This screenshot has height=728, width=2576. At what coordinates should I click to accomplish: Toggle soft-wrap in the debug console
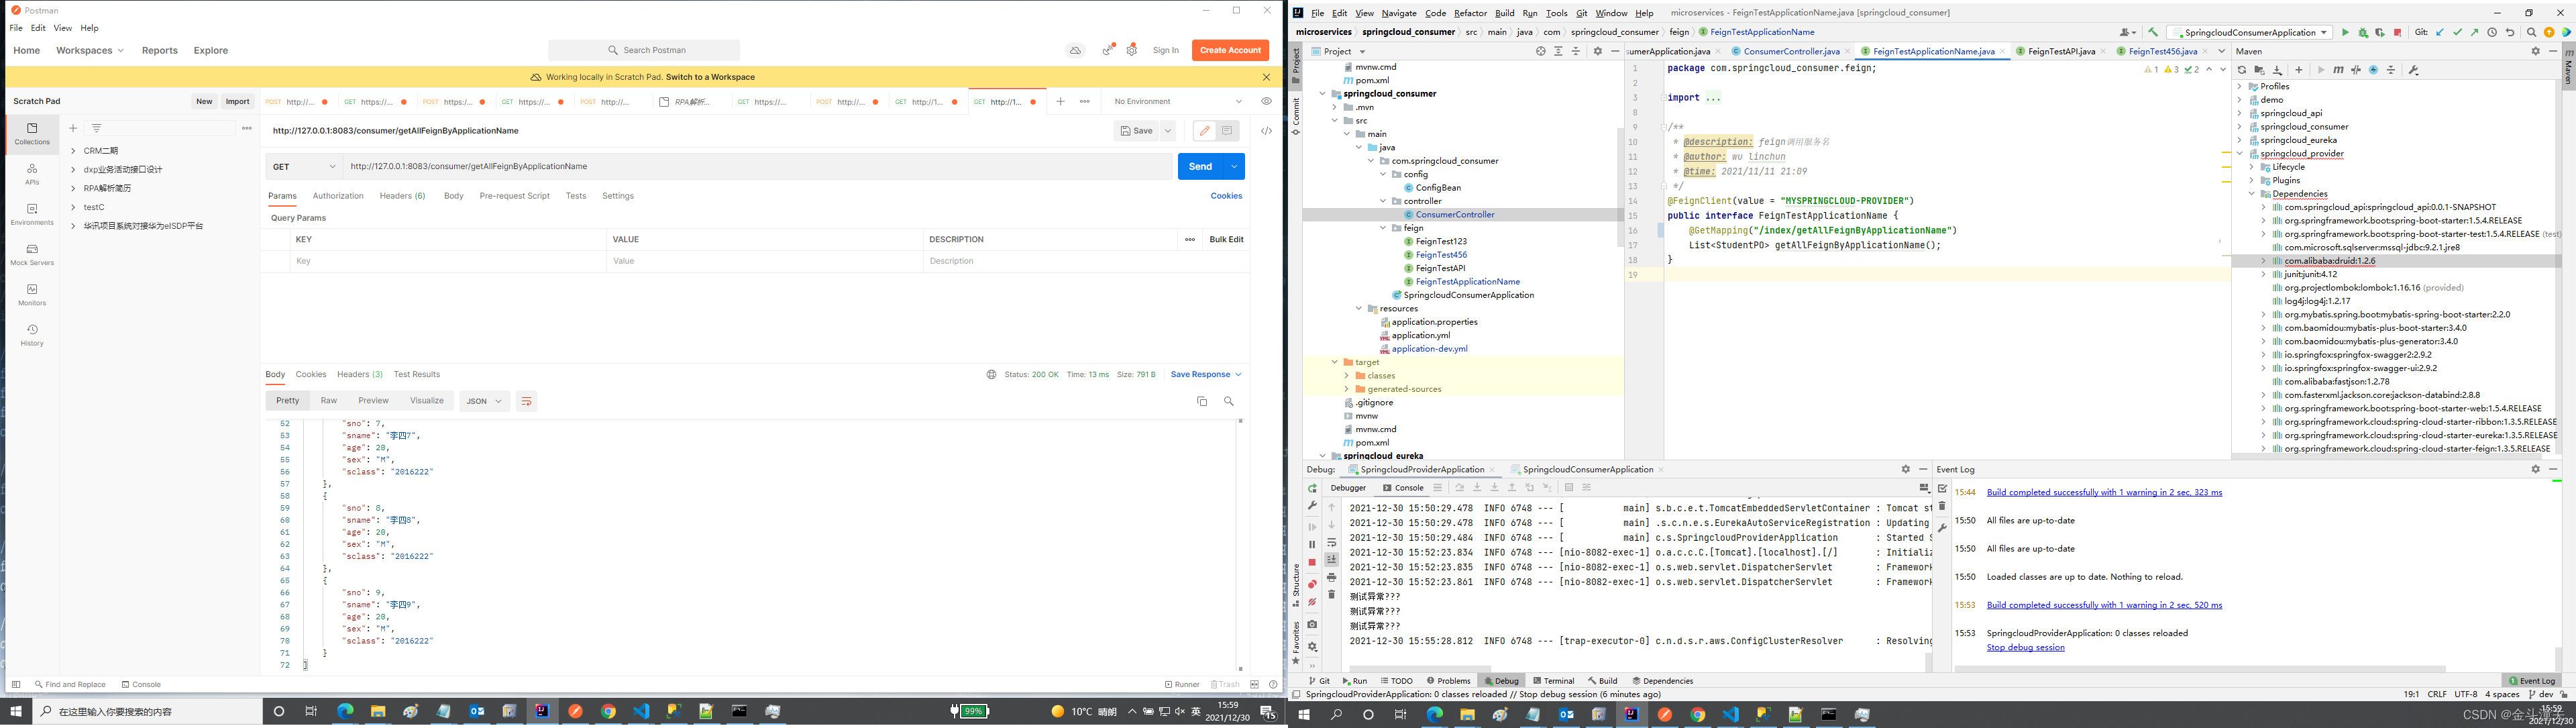[1331, 542]
